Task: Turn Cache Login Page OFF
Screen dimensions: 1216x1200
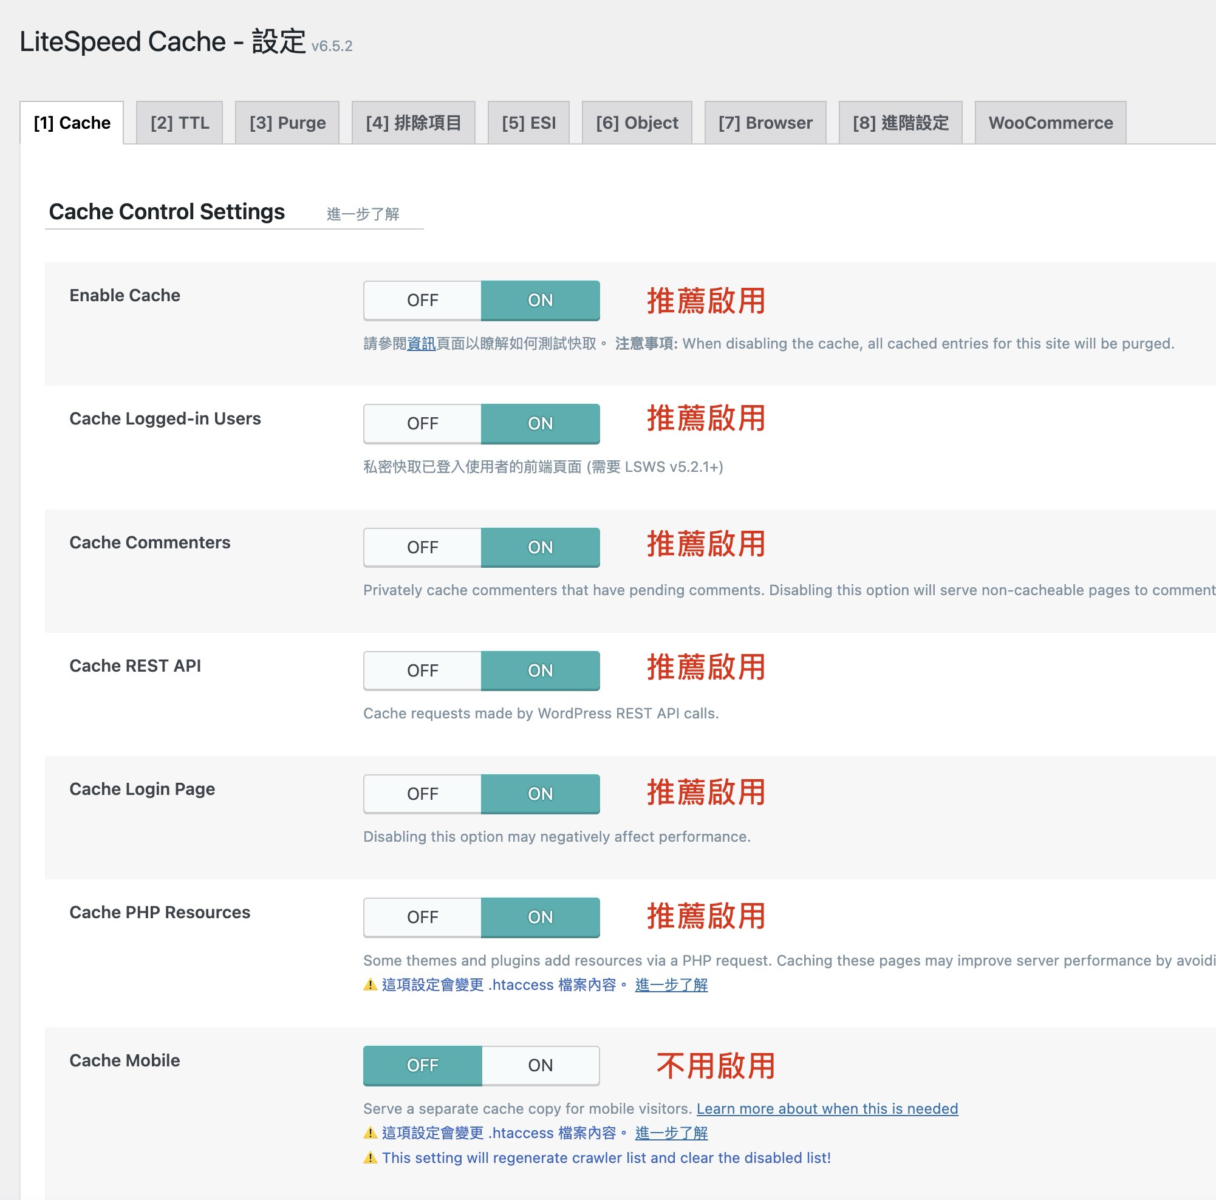Action: coord(422,794)
